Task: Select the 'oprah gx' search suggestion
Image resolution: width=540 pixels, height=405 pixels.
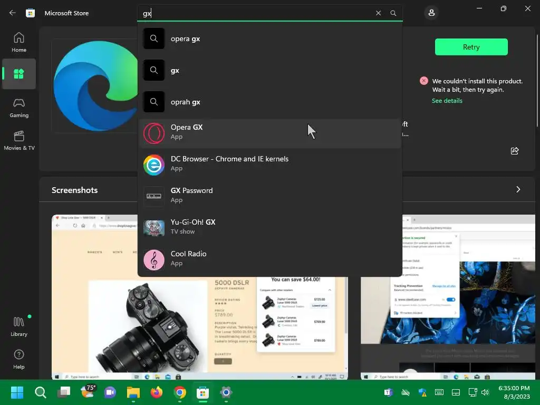Action: (x=269, y=102)
